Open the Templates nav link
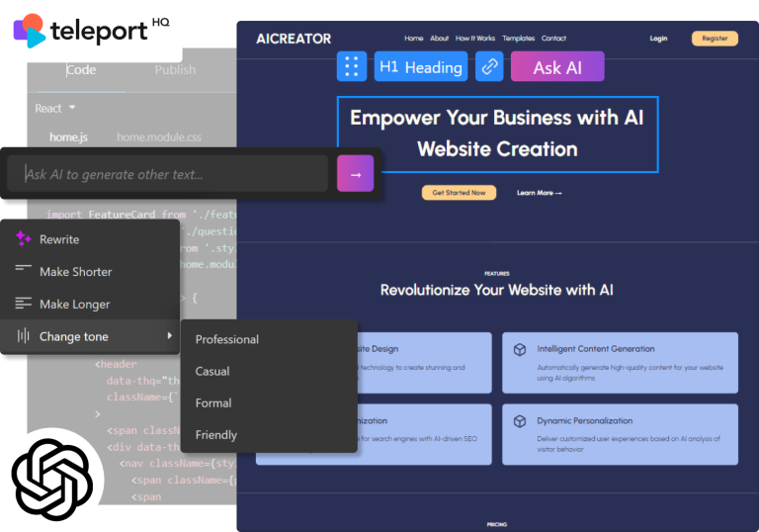759x532 pixels. pos(519,39)
